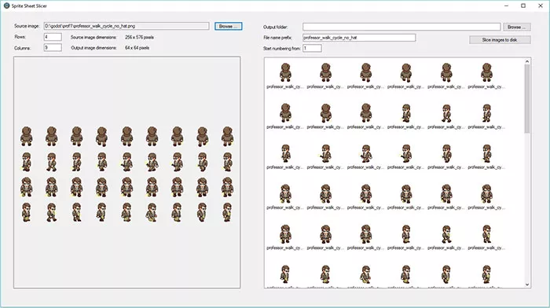Minimize the Sprite Sheet Slicer window
Screen dimensions: 550x308
pyautogui.click(x=507, y=5)
